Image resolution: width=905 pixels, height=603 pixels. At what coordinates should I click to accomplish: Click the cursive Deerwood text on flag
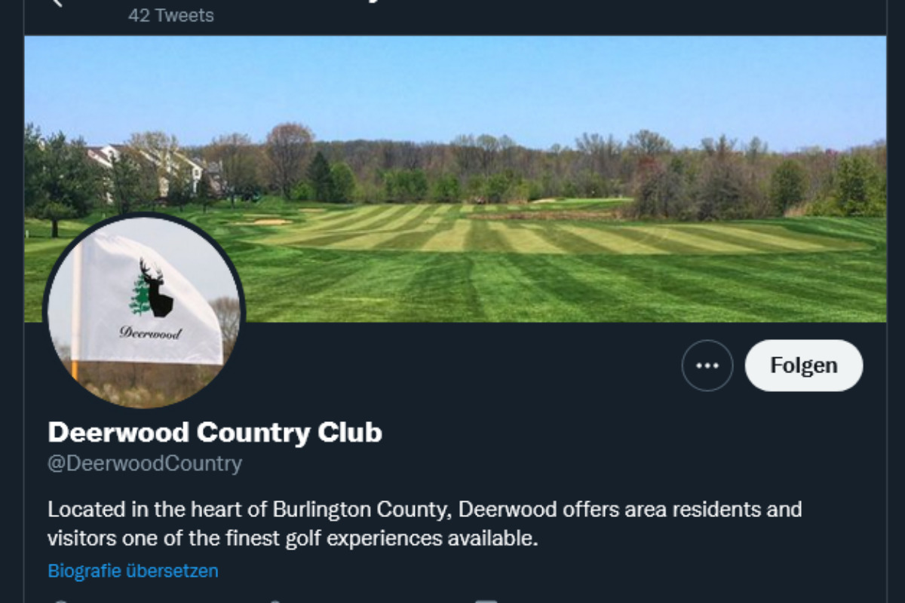coord(150,332)
